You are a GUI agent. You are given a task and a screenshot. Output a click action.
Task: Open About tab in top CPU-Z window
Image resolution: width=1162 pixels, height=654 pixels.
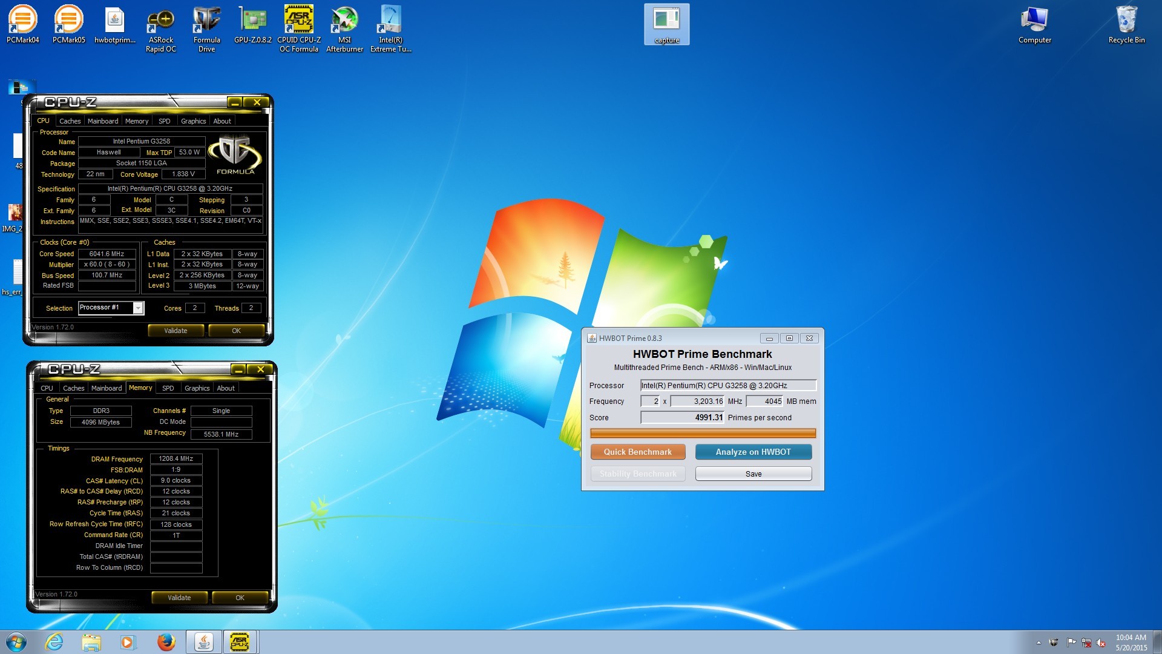click(x=222, y=121)
